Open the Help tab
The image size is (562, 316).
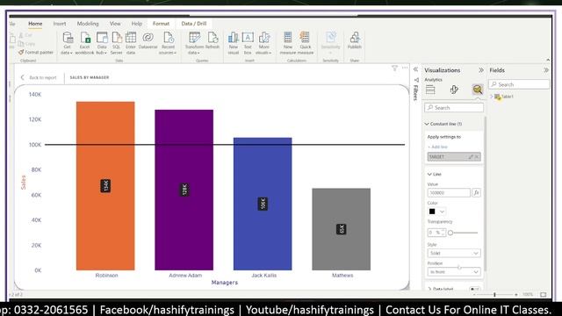(x=137, y=24)
